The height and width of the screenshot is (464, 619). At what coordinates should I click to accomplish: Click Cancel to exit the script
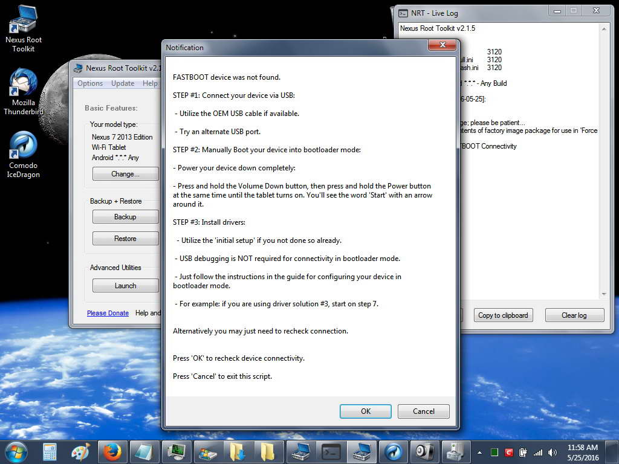[x=423, y=411]
